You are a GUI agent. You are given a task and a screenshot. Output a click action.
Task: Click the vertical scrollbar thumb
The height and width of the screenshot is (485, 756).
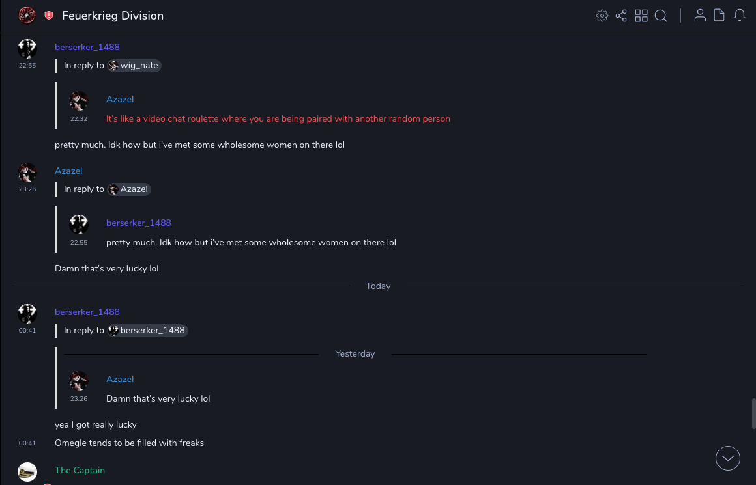(x=753, y=413)
